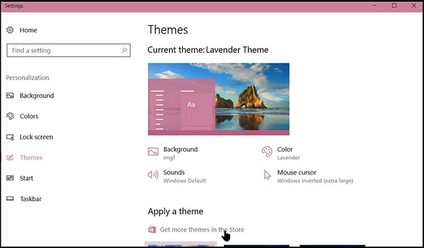Click the Colors palette icon in sidebar
The height and width of the screenshot is (248, 424).
tap(10, 116)
